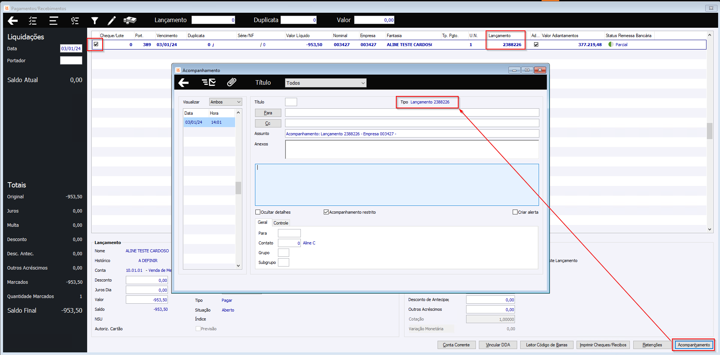Minimize the Acompanhamento dialog
The image size is (720, 355).
[x=514, y=70]
